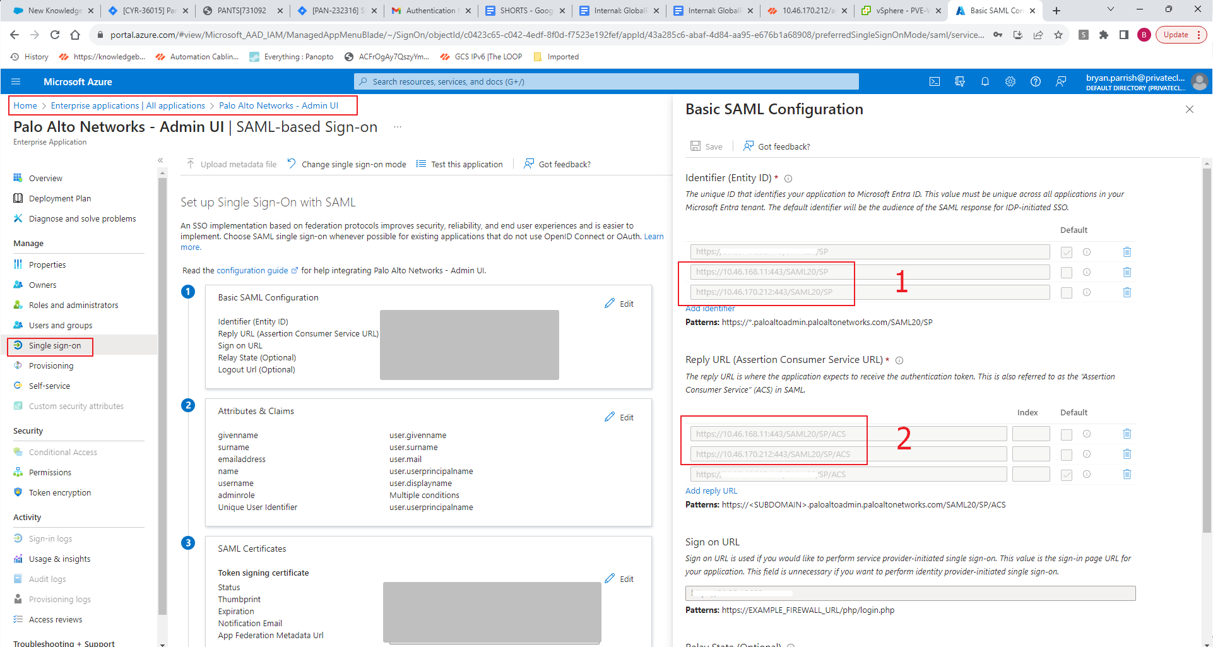The image size is (1213, 647).
Task: Switch to the vSphere browser tab
Action: pyautogui.click(x=901, y=10)
